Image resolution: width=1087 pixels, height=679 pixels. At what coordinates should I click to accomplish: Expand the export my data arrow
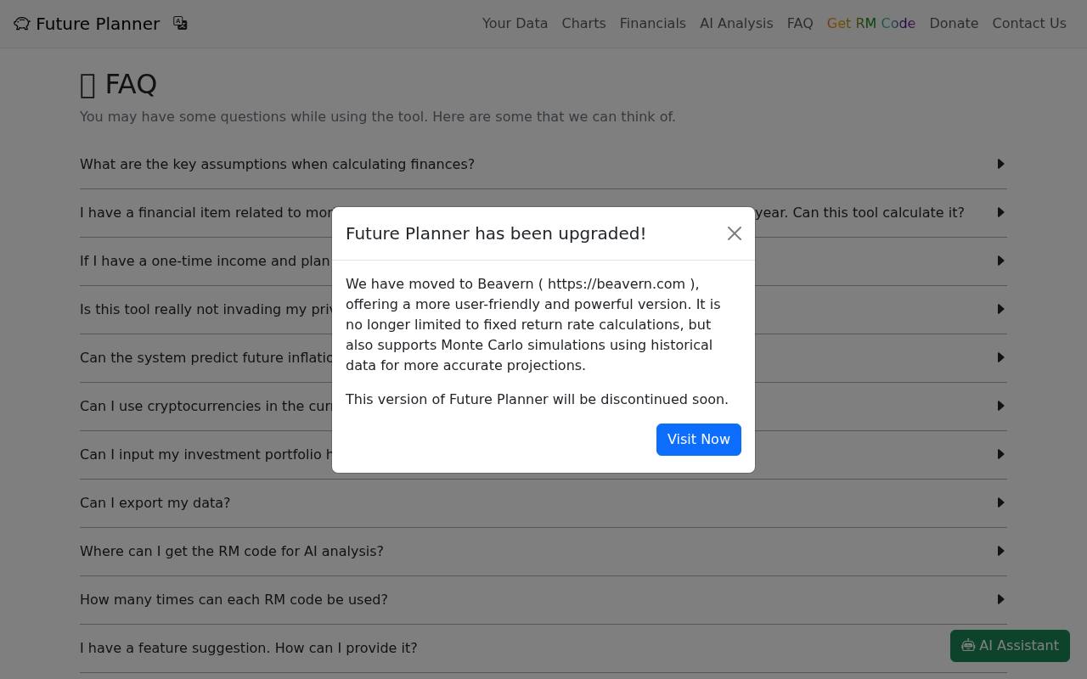tap(1000, 502)
